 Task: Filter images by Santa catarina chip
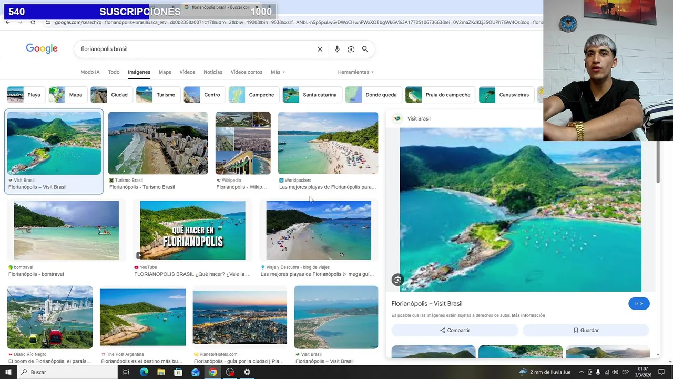(x=311, y=95)
